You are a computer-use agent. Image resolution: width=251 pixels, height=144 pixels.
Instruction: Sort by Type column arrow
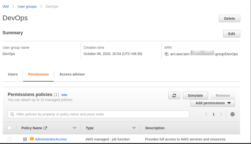(x=134, y=128)
